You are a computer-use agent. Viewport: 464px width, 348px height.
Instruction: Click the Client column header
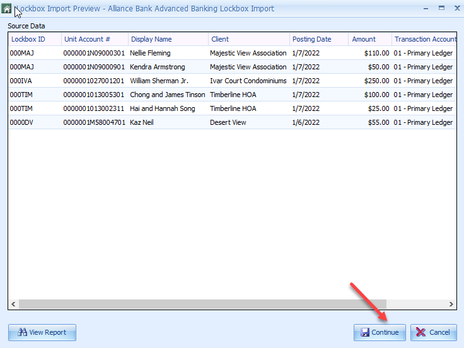(x=220, y=39)
